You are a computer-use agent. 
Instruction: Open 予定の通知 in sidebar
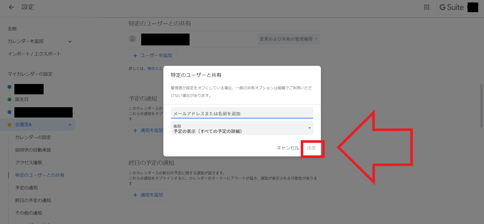(x=26, y=188)
